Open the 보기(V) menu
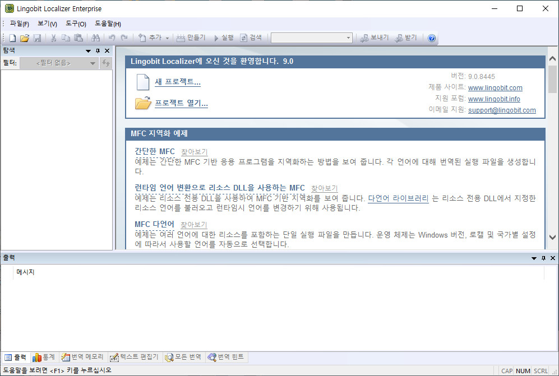Image resolution: width=559 pixels, height=376 pixels. pyautogui.click(x=48, y=24)
